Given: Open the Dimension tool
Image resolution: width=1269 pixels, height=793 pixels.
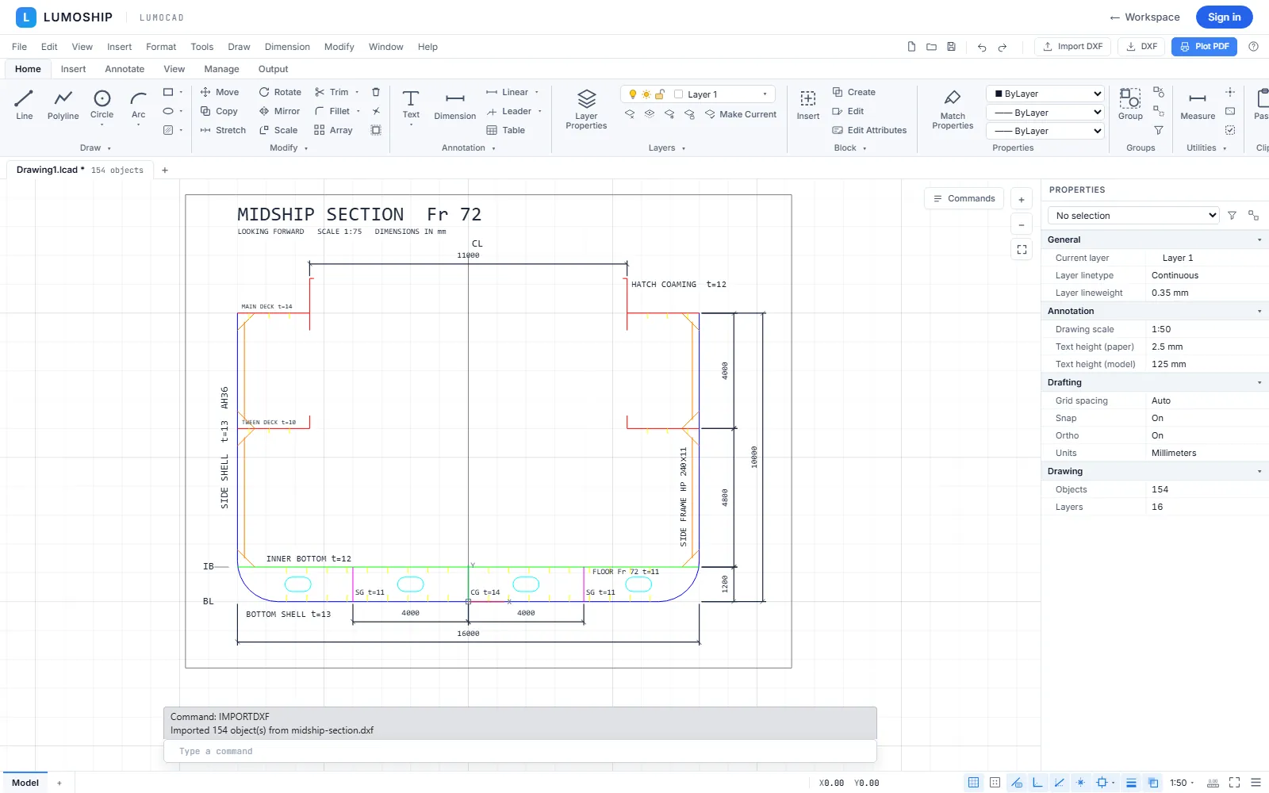Looking at the screenshot, I should 455,105.
